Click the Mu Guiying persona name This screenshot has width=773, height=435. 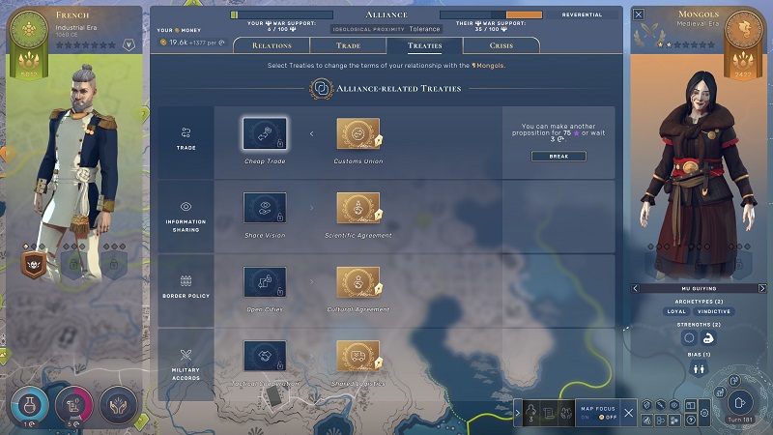click(699, 288)
